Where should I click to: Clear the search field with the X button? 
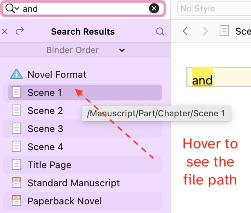[x=154, y=8]
